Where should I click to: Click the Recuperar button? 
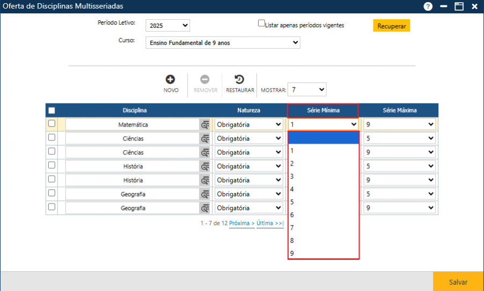pos(391,26)
